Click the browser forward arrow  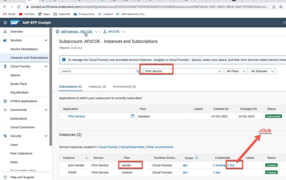tap(12, 7)
